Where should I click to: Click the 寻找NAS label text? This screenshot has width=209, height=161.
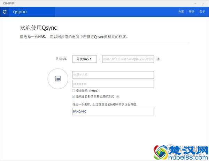click(61, 59)
